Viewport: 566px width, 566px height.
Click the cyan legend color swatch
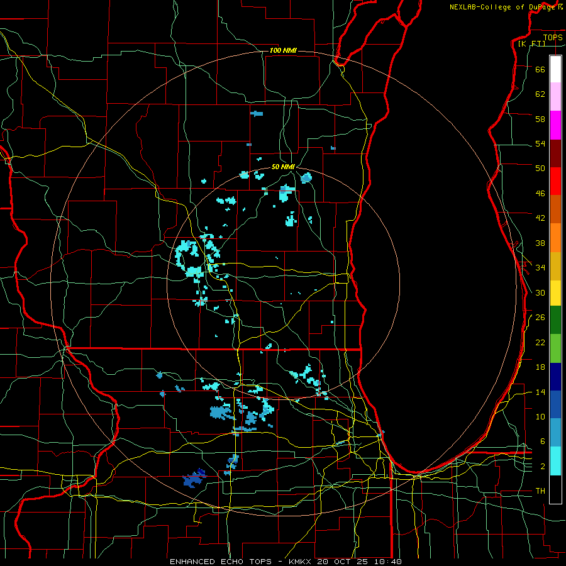[x=555, y=461]
